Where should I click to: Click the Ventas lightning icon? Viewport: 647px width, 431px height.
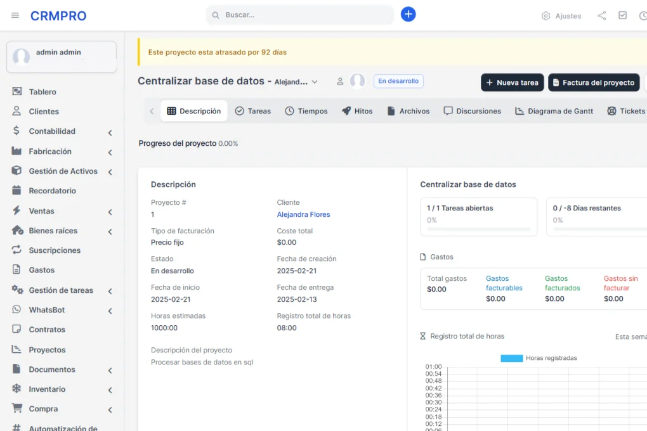[16, 210]
